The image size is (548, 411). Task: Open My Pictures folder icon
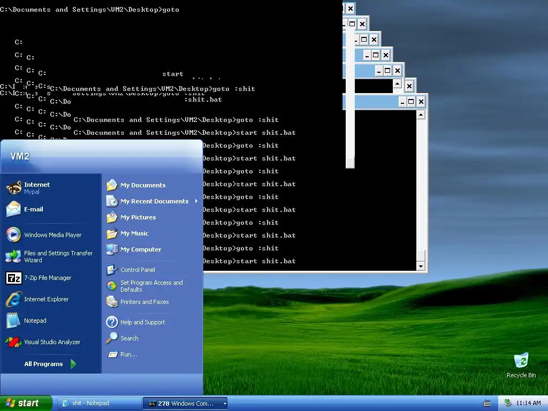click(x=112, y=217)
